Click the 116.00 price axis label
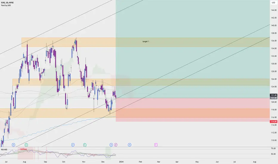The image size is (278, 164). coord(274,117)
